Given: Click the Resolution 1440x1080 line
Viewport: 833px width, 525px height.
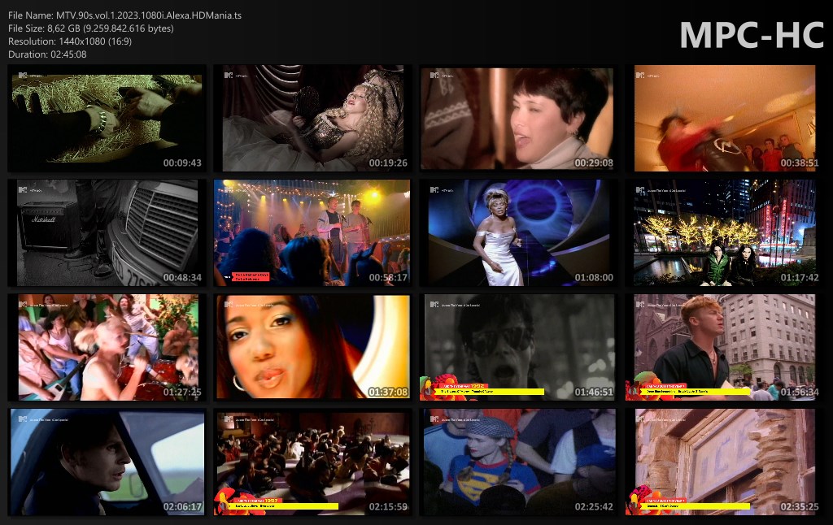Looking at the screenshot, I should click(x=70, y=41).
